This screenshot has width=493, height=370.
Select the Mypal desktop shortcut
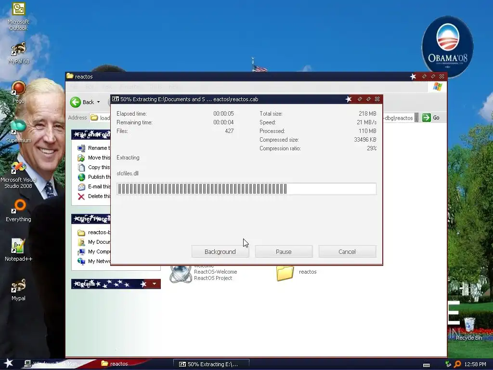[x=18, y=290]
